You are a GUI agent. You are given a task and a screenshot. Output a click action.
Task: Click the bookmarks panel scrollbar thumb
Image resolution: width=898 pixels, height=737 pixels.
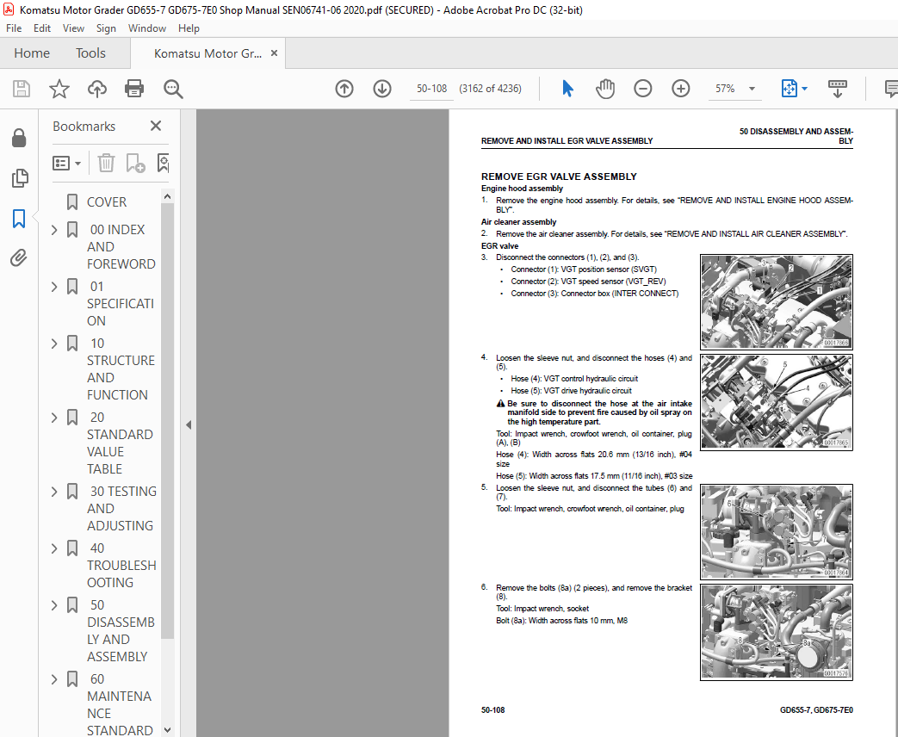[167, 421]
